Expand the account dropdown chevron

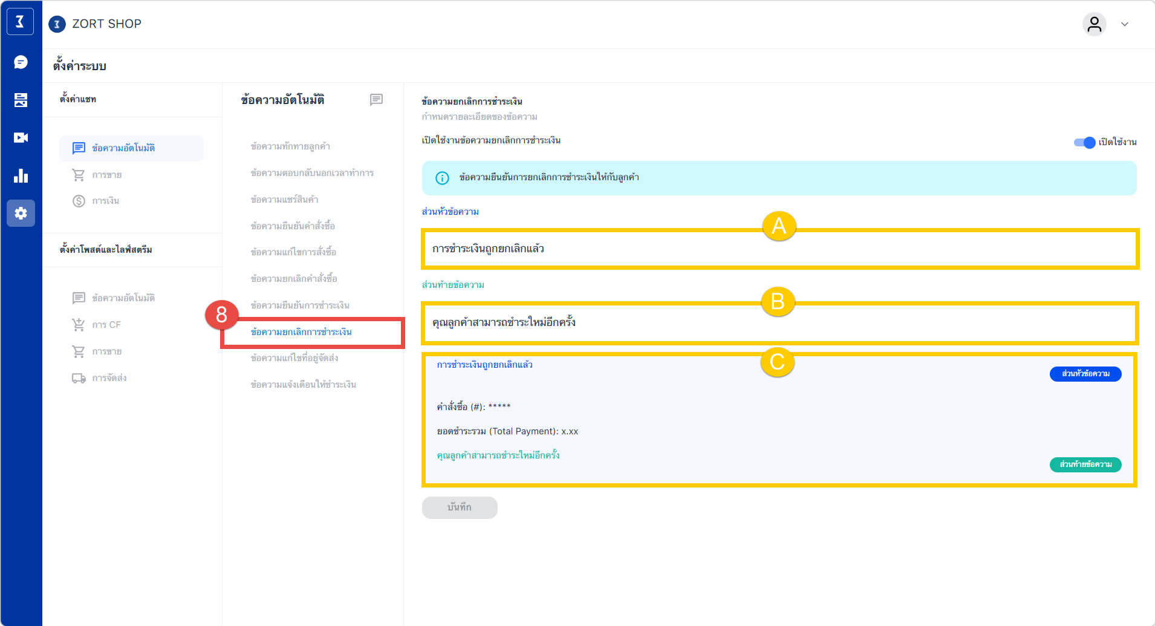click(1125, 24)
